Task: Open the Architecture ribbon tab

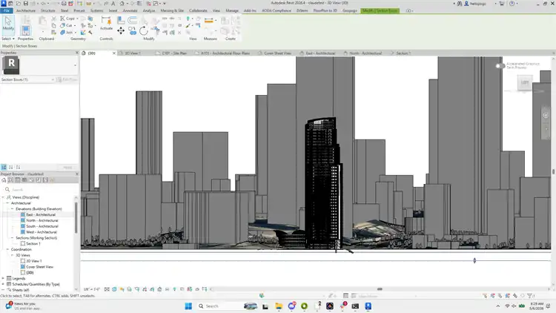Action: [25, 10]
